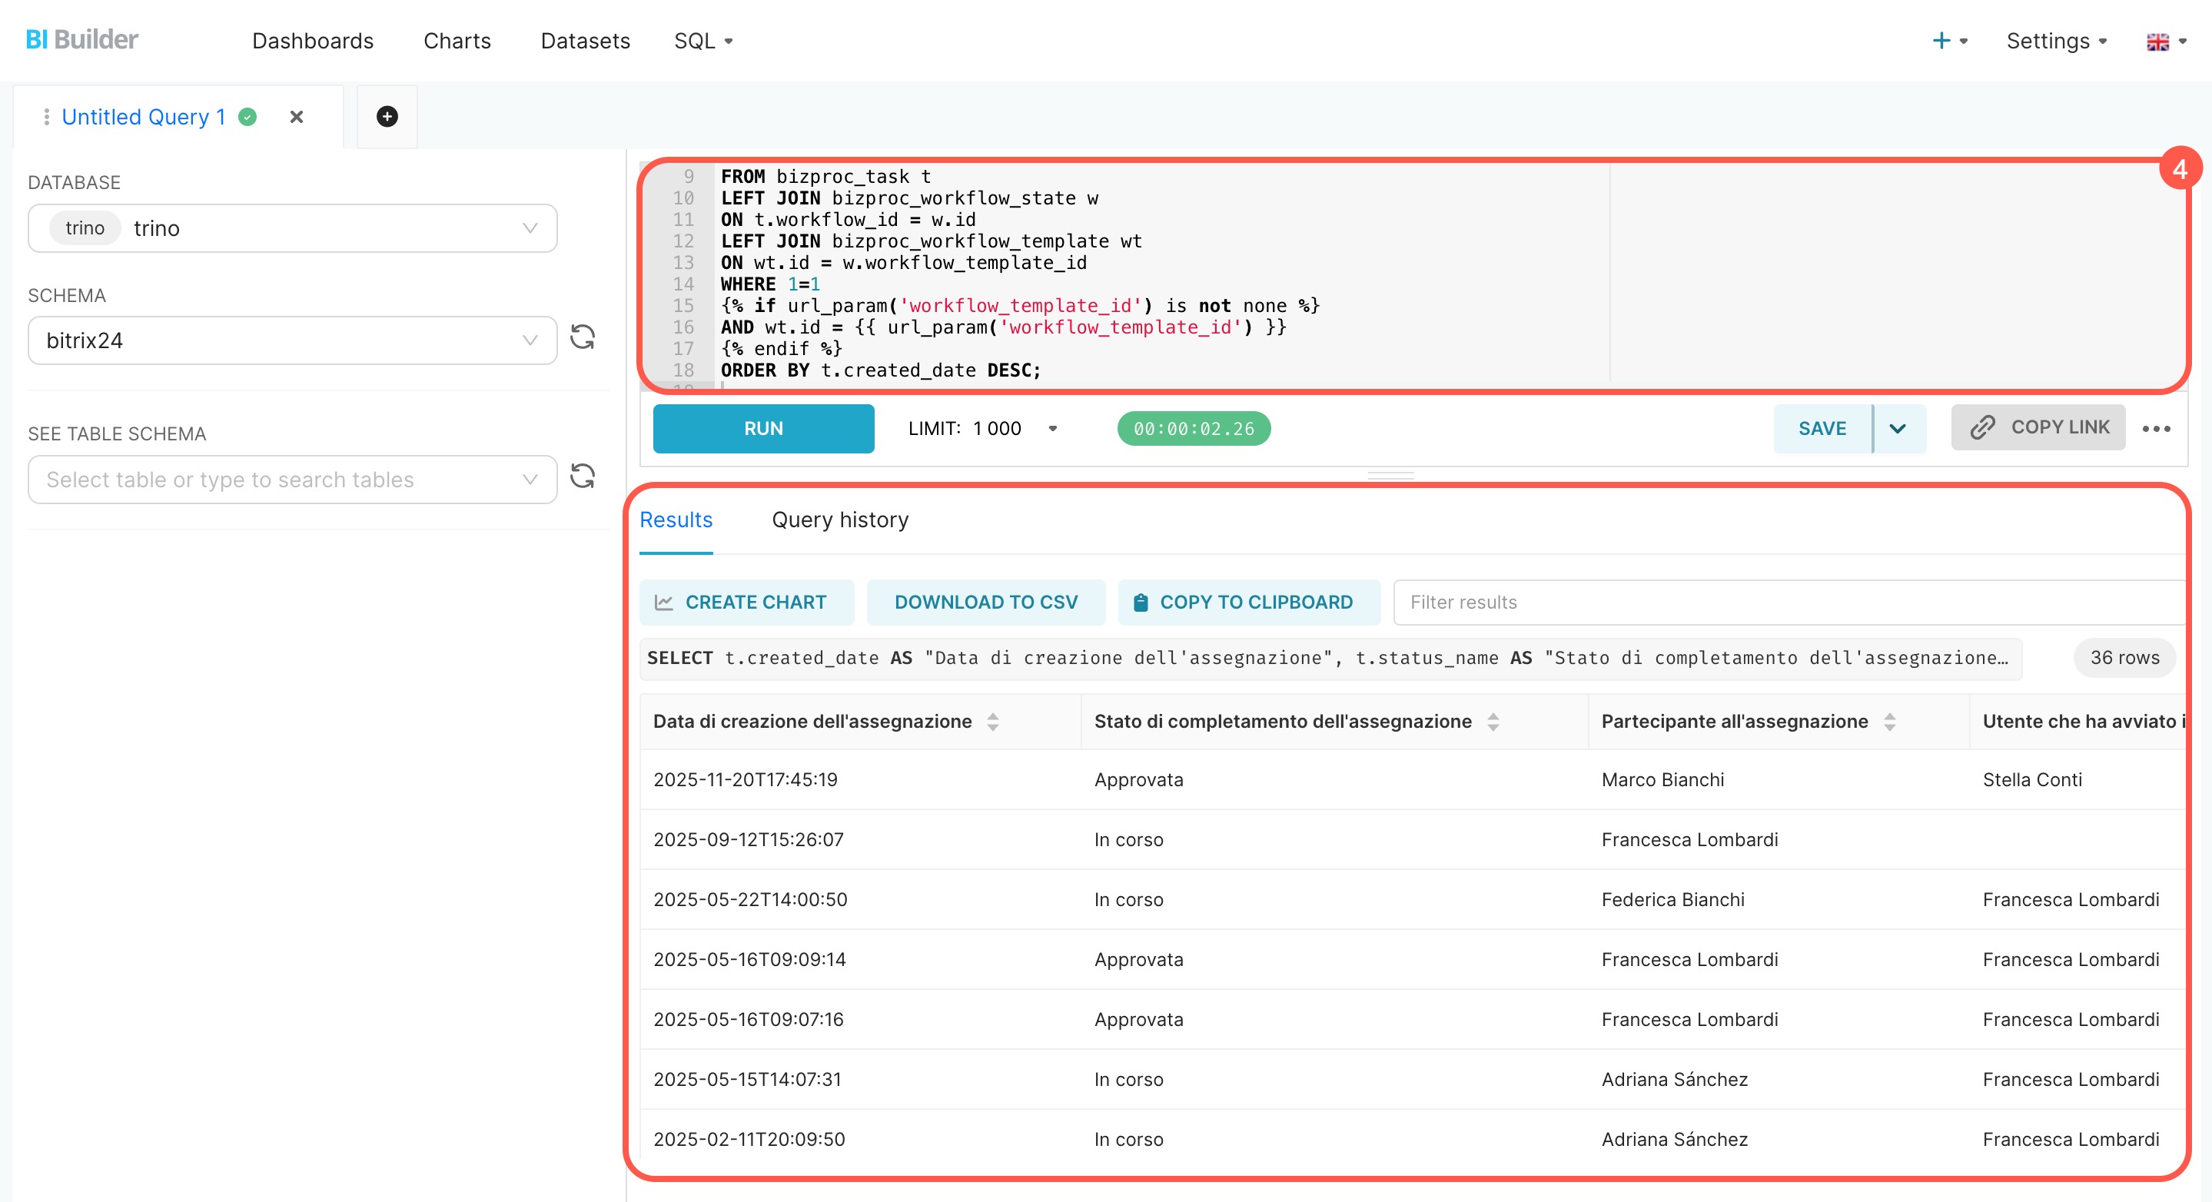Open the query tab drag-handle menu
2212x1202 pixels.
[46, 117]
